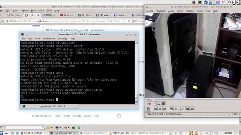
Task: Open VLC Help menu
Action: [x=215, y=11]
